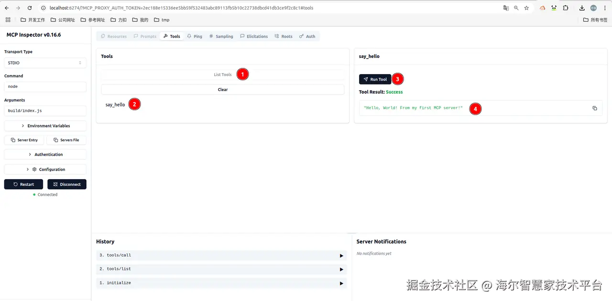Open the 公司网址 bookmark folder
Viewport: 612px width, 301px height.
[x=63, y=20]
